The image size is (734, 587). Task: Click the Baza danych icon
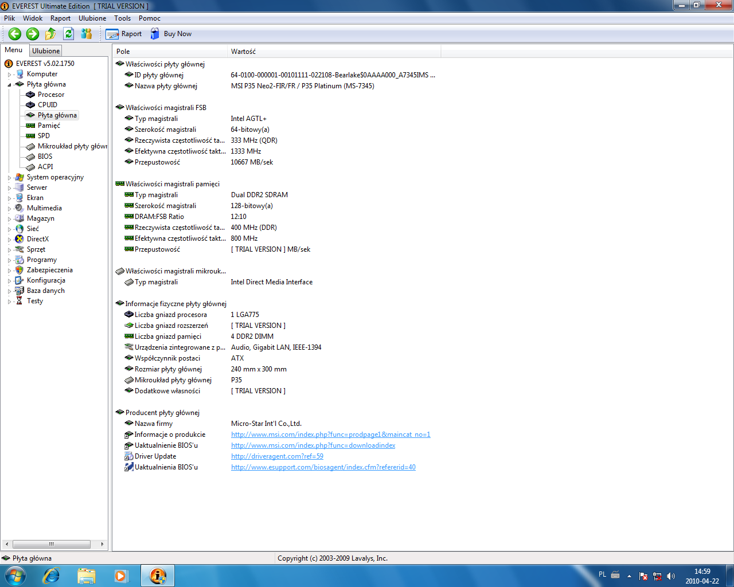(x=19, y=291)
